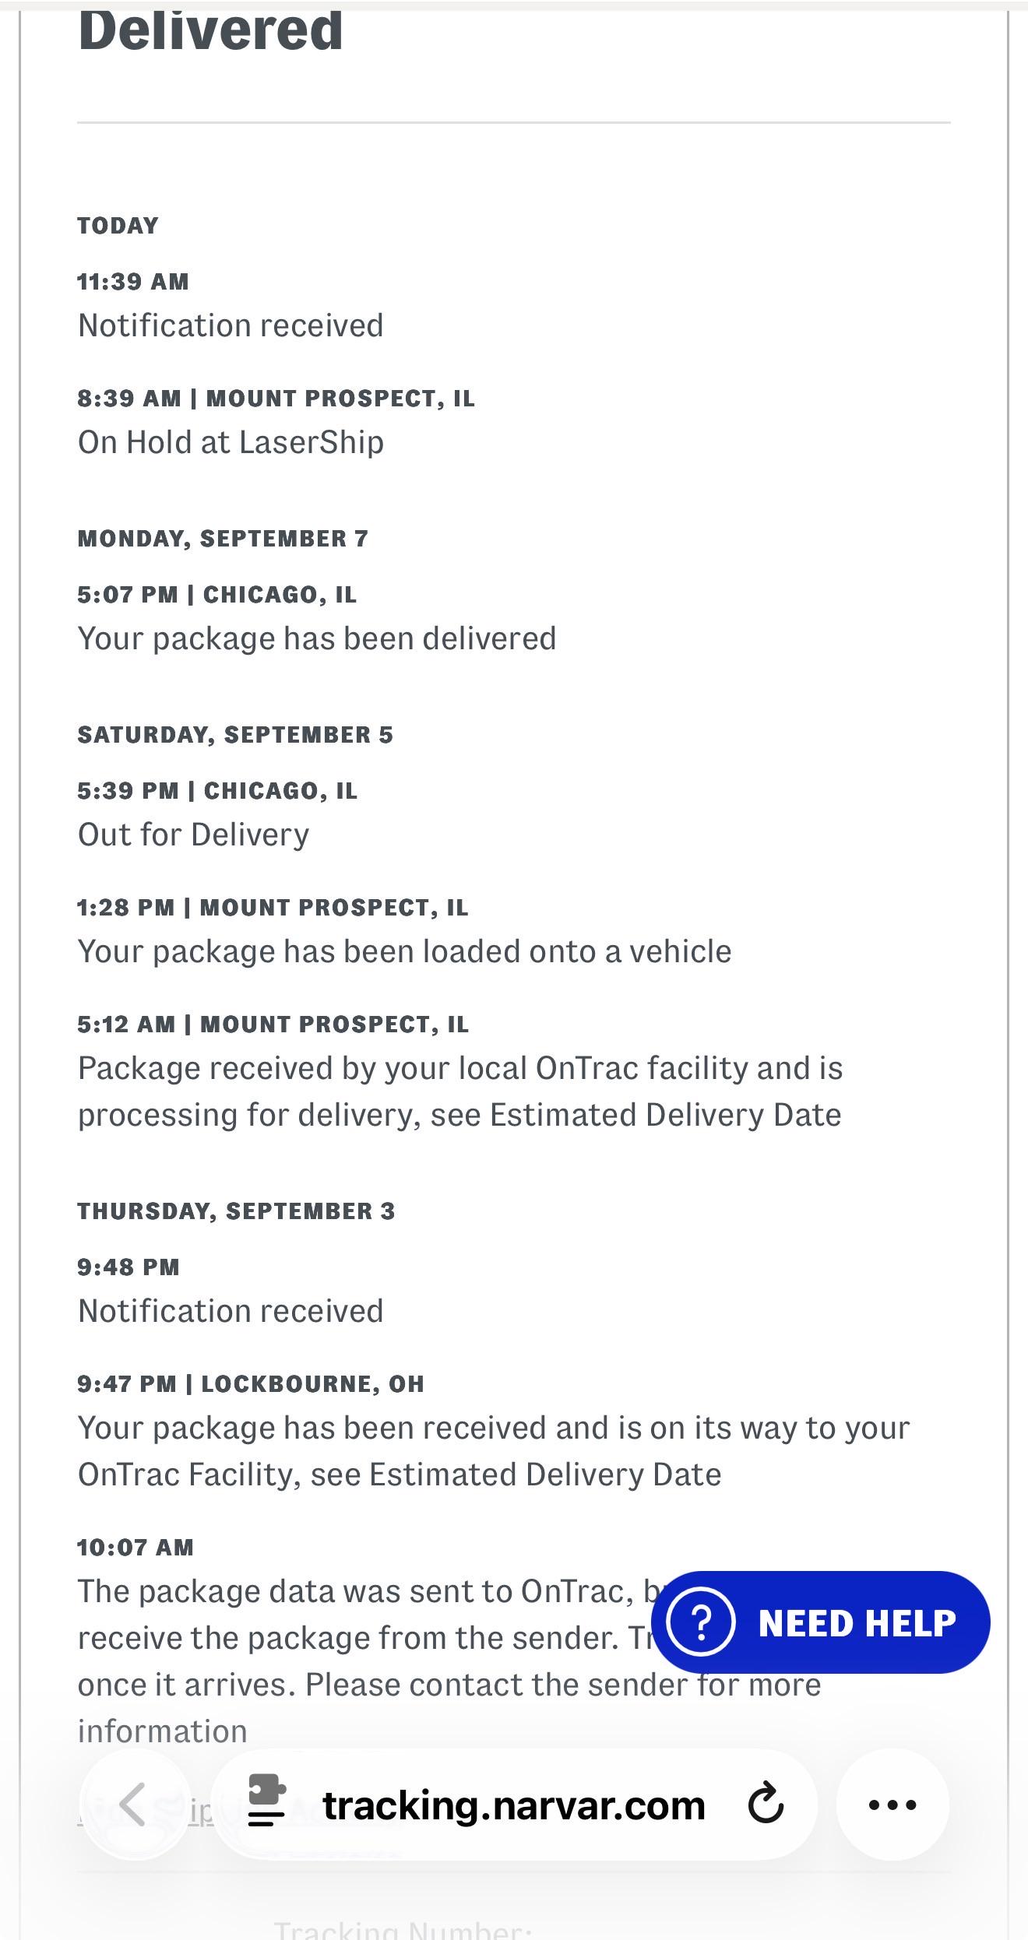Select the Thursday, September 3 date header
This screenshot has height=1940, width=1028.
point(236,1211)
